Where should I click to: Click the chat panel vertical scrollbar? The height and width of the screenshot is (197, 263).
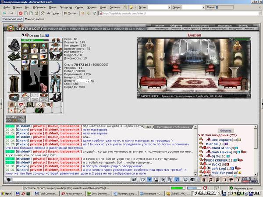pyautogui.click(x=195, y=150)
